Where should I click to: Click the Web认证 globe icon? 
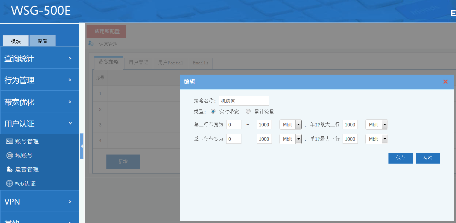click(x=9, y=183)
